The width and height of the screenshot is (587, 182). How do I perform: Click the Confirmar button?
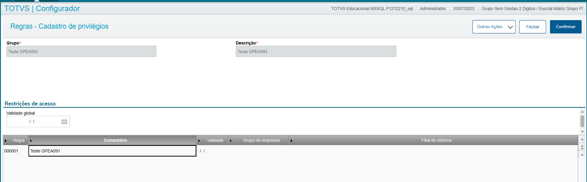pyautogui.click(x=566, y=27)
